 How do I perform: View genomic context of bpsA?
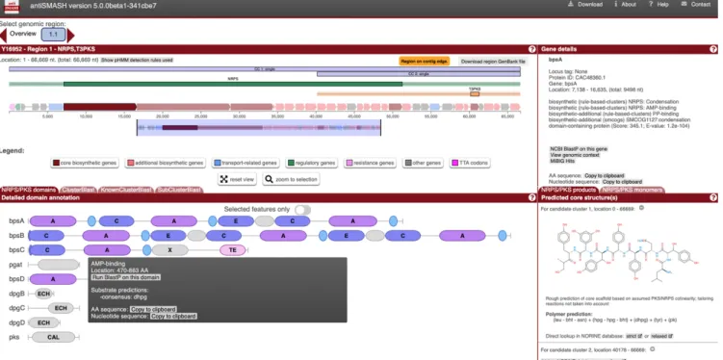click(575, 155)
